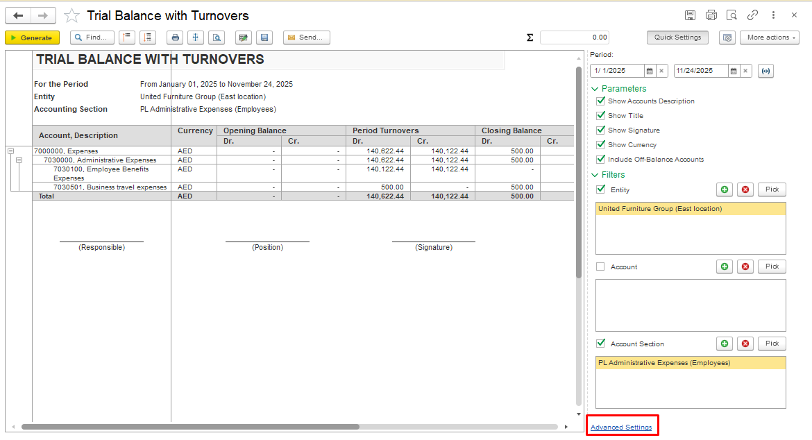
Task: Open print preview from the report toolbar
Action: (217, 37)
